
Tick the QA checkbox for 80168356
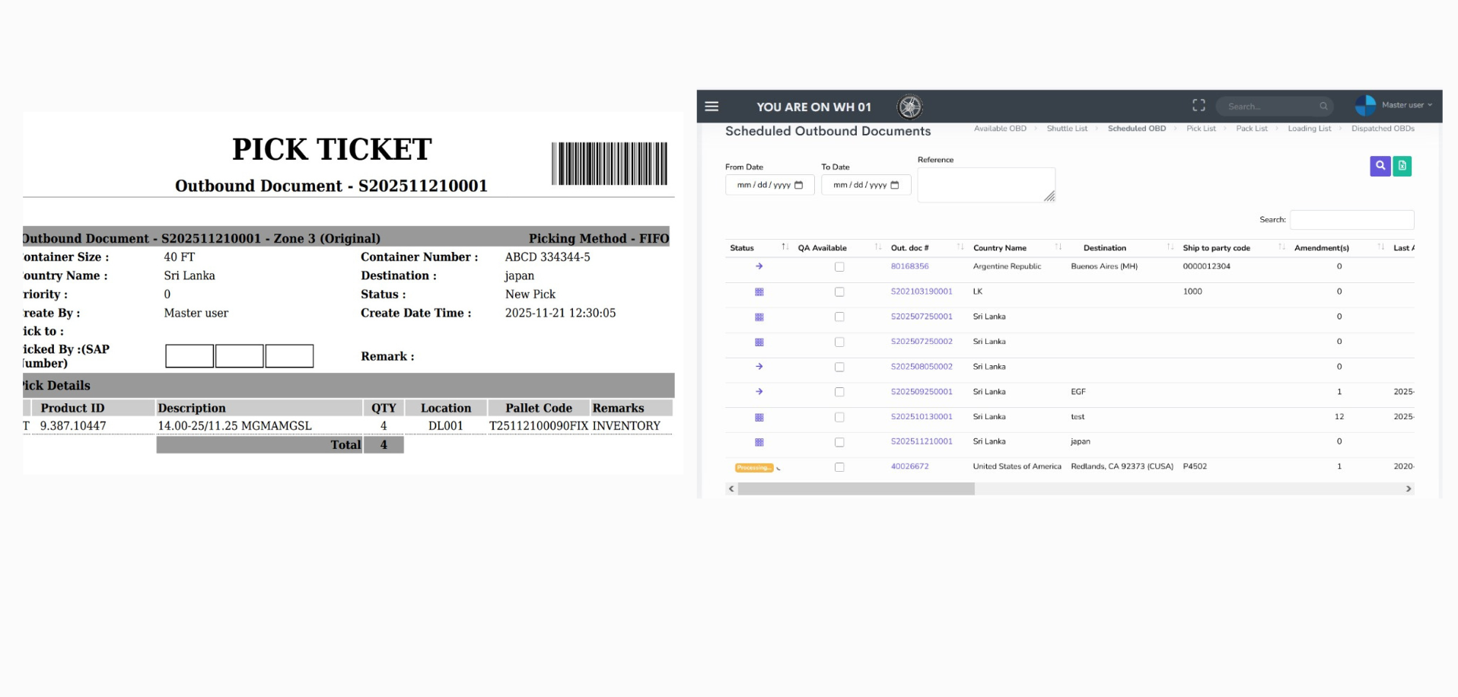[x=839, y=267]
